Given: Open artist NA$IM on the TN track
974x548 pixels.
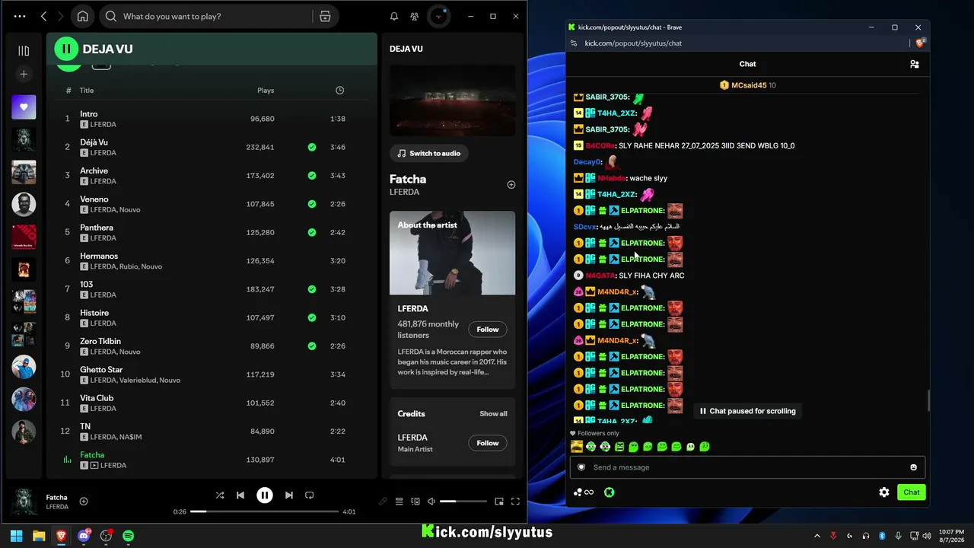Looking at the screenshot, I should point(130,438).
